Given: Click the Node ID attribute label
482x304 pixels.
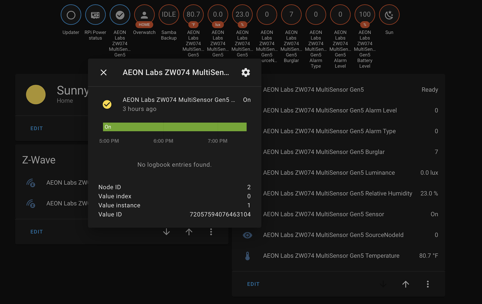Looking at the screenshot, I should tap(110, 187).
